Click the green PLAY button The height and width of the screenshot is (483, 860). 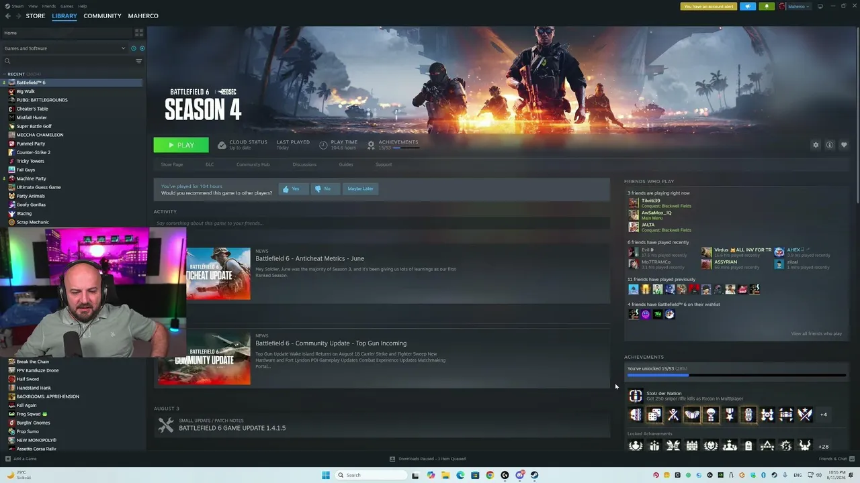181,145
